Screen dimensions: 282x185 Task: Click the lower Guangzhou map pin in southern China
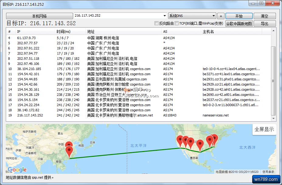[x=69, y=151]
